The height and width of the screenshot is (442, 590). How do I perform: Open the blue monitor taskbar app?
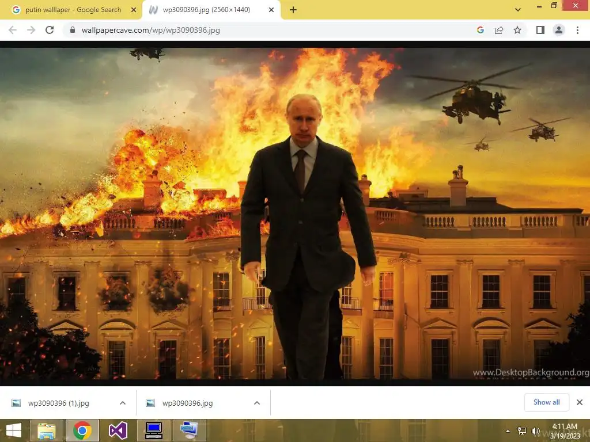pyautogui.click(x=153, y=430)
